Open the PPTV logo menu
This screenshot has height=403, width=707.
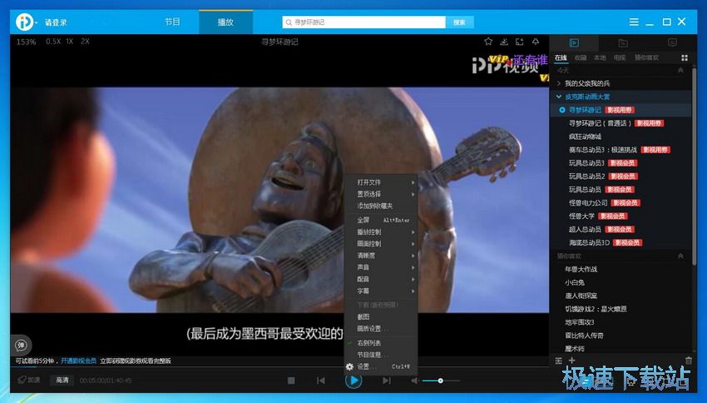point(26,22)
